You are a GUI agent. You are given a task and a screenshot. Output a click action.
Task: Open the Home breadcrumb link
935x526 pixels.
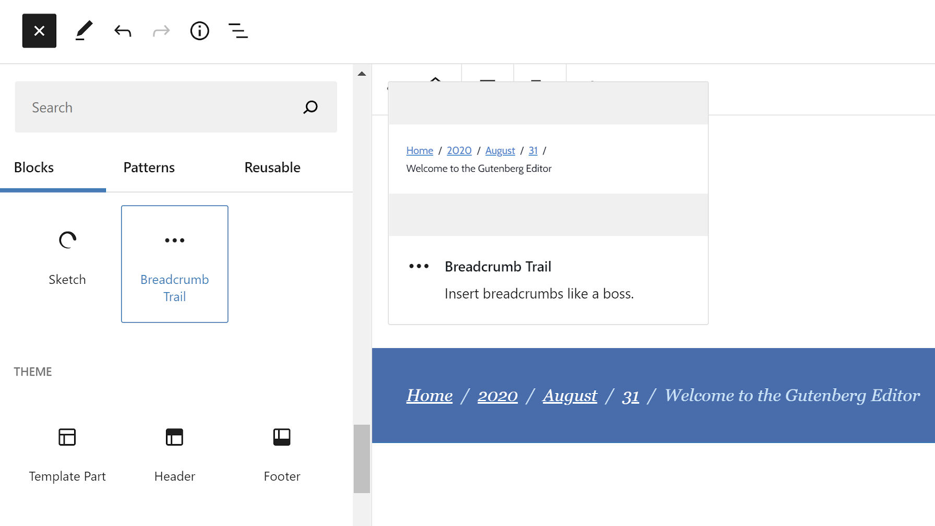[x=419, y=150]
